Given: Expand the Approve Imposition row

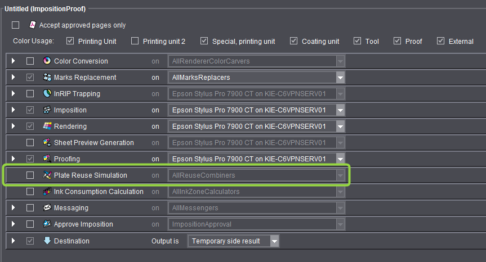Looking at the screenshot, I should (14, 224).
